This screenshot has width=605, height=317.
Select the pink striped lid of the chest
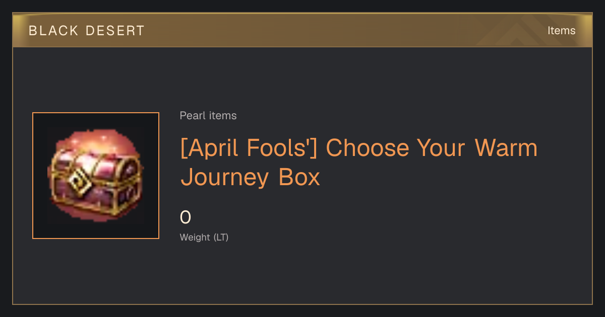(96, 158)
